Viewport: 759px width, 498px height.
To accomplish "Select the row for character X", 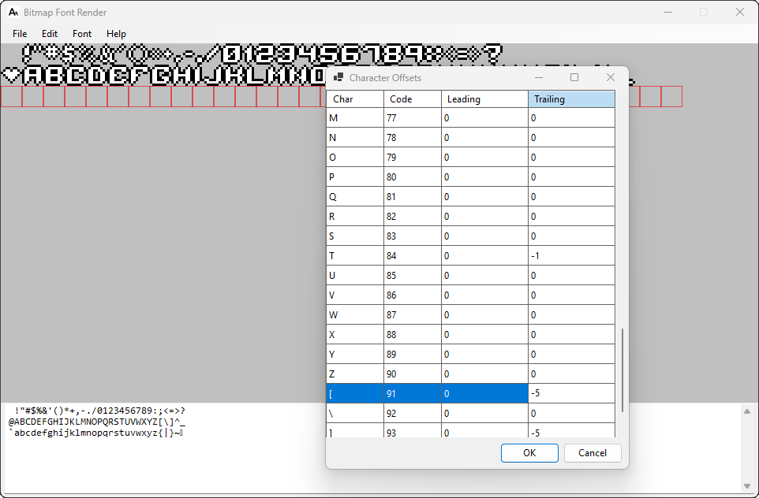I will pos(471,335).
